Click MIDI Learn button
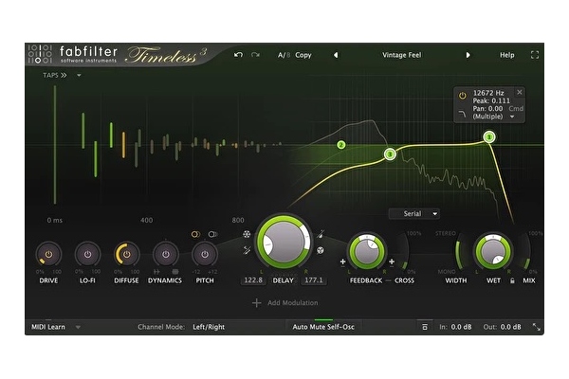The width and height of the screenshot is (569, 379). pos(48,327)
